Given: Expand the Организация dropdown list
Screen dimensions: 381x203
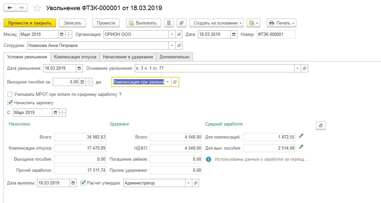Looking at the screenshot, I should 172,34.
